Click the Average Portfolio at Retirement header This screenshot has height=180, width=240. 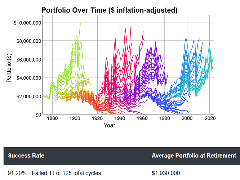[194, 156]
